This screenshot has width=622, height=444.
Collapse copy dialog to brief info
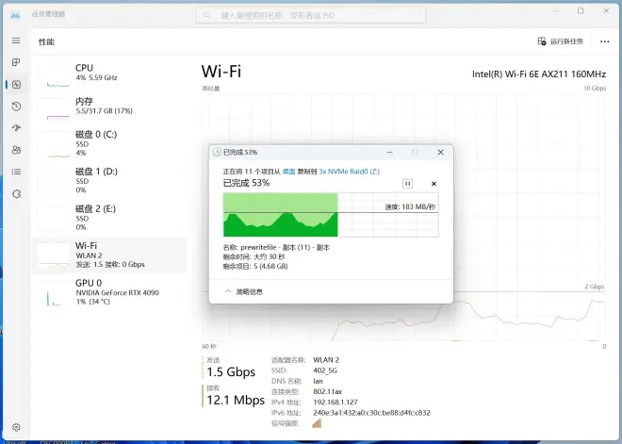247,292
